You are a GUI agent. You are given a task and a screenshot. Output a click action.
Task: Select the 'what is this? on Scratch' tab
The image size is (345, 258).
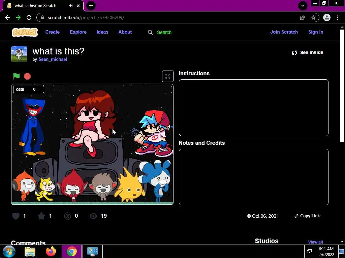point(43,6)
